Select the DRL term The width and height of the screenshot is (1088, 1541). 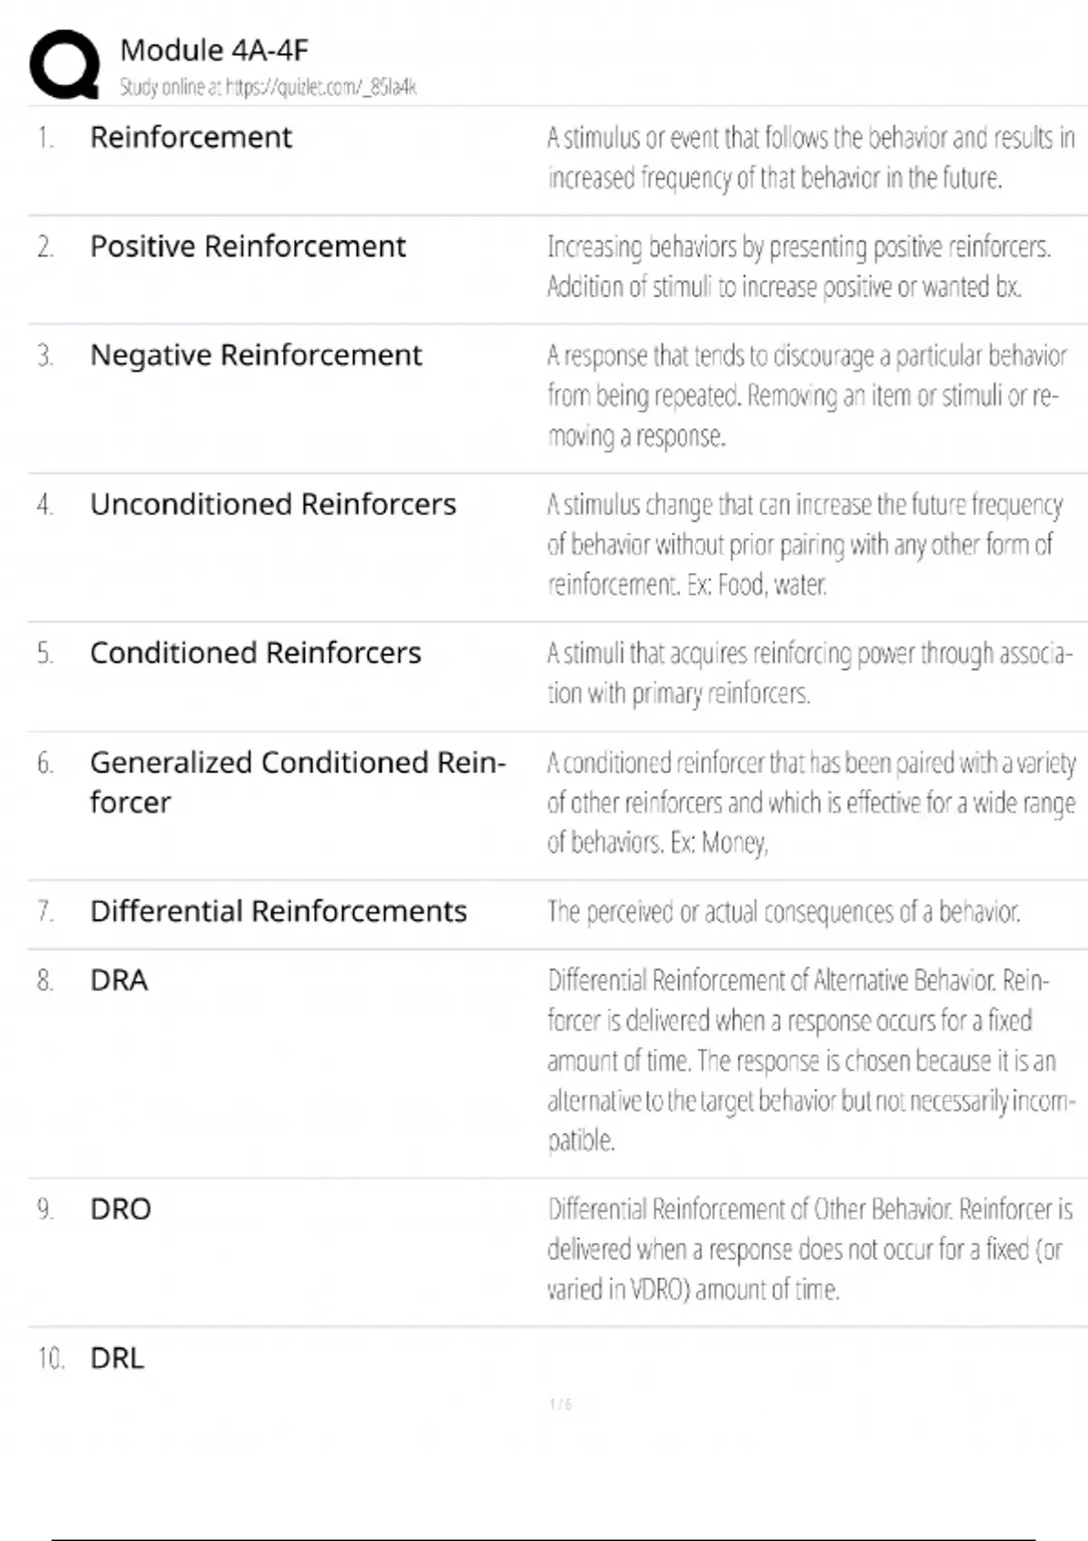[117, 1359]
